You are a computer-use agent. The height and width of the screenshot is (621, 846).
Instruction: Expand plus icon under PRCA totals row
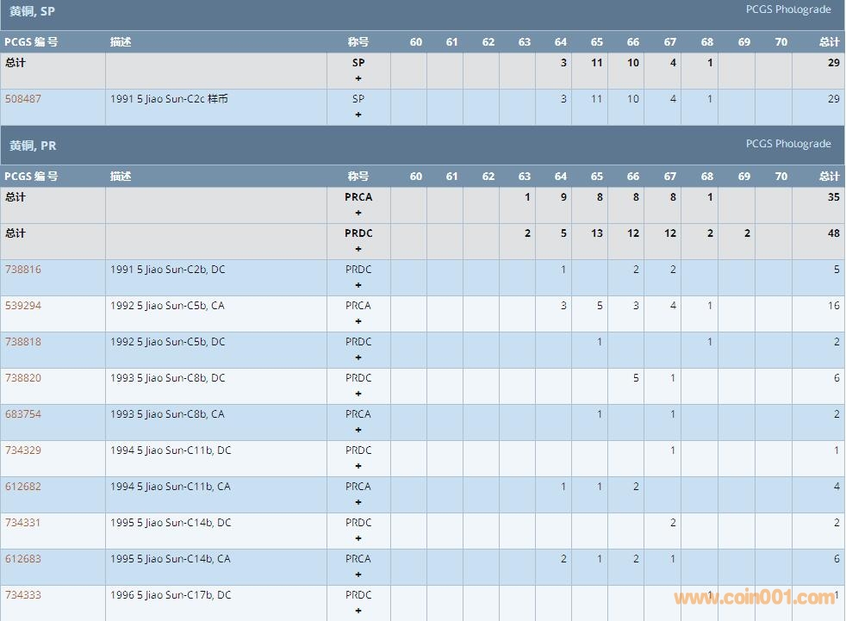(358, 213)
